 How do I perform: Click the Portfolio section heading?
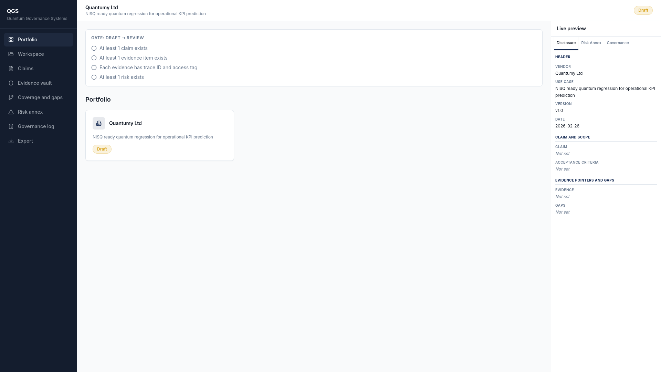[98, 100]
